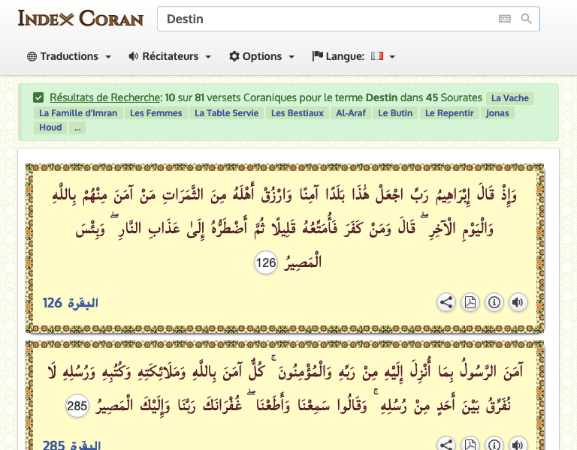Viewport: 577px width, 450px height.
Task: Click the search magnifier icon
Action: (x=527, y=19)
